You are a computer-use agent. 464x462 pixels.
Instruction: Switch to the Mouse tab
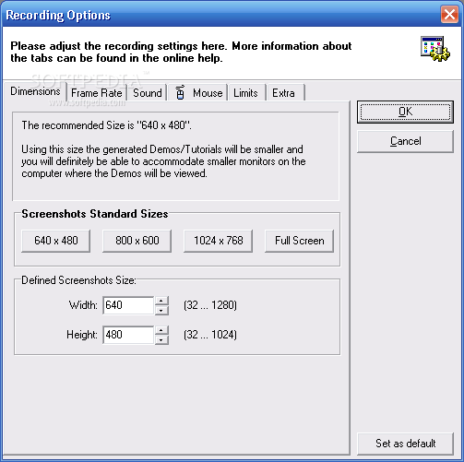[x=198, y=93]
